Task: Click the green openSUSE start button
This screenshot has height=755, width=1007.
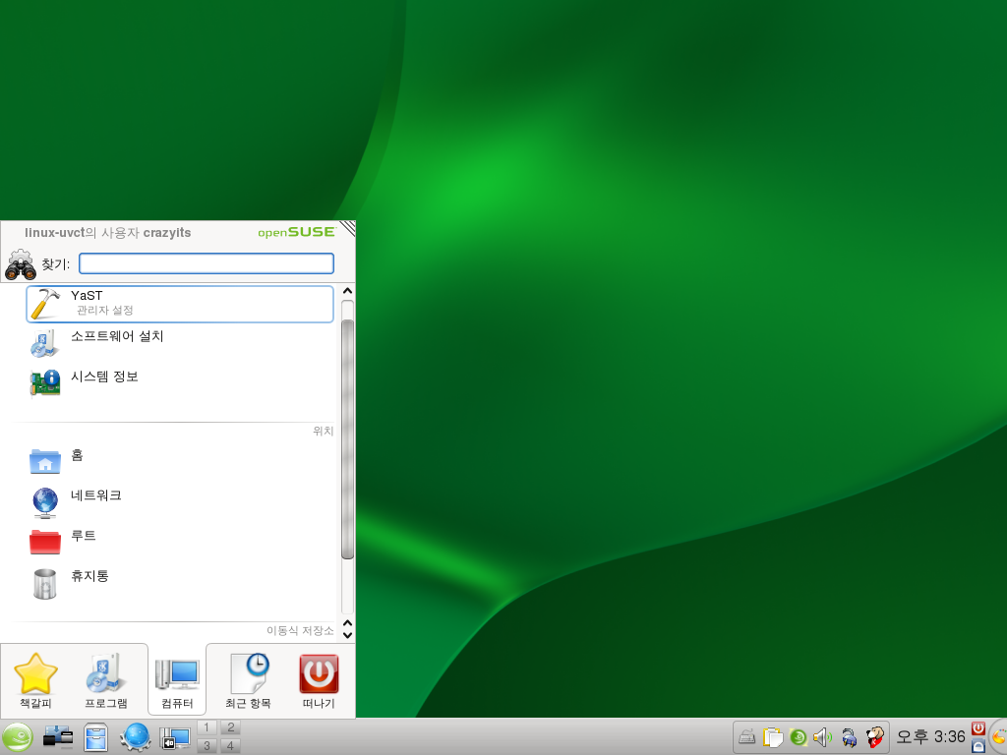Action: click(x=18, y=737)
